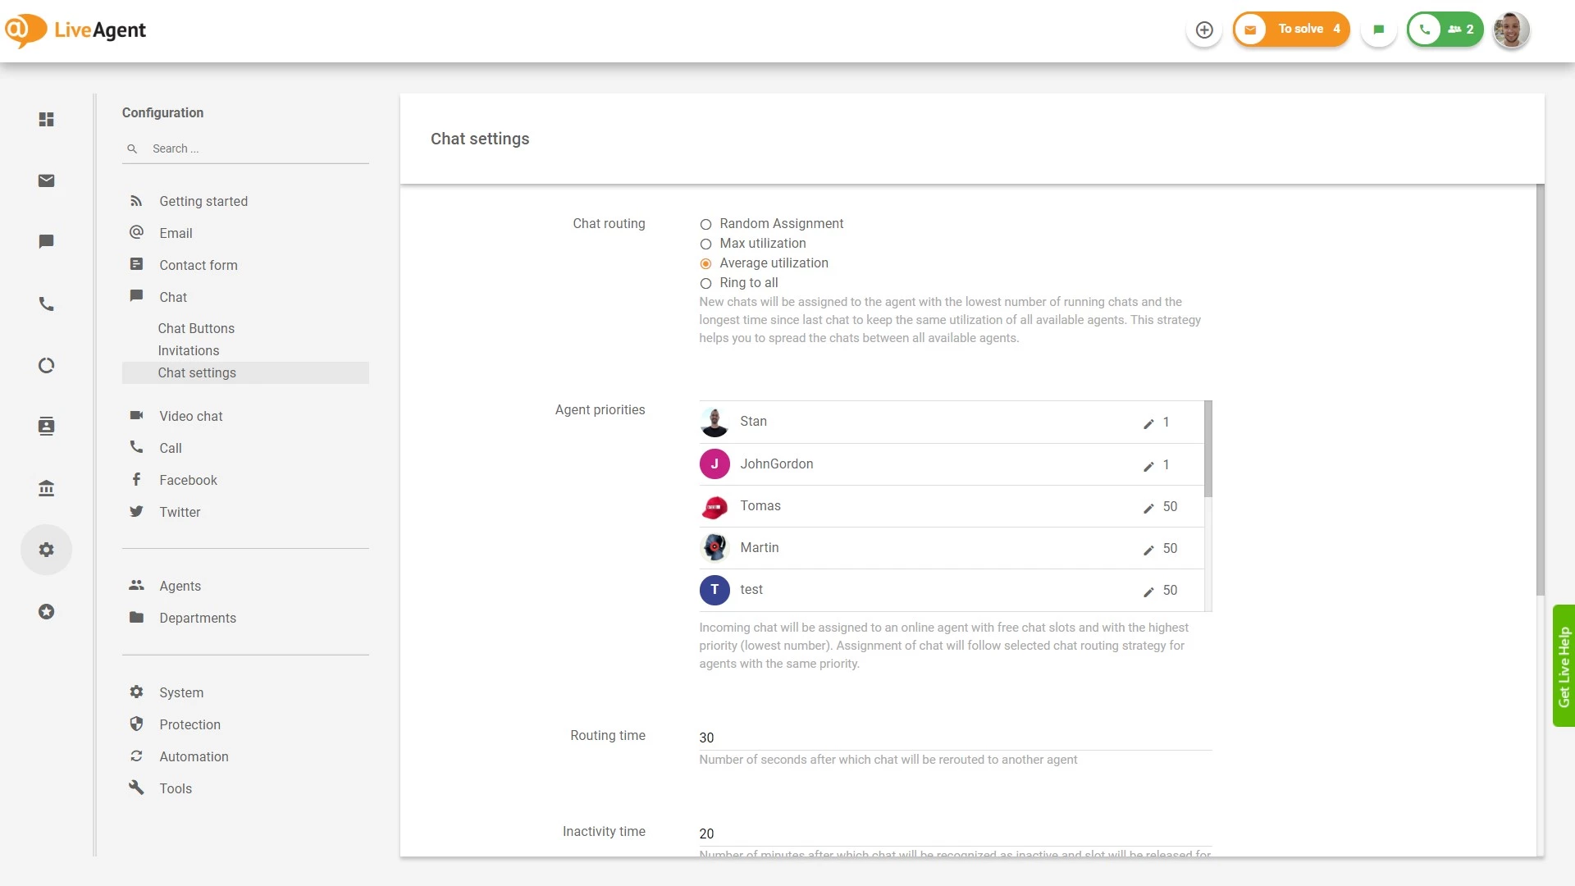Open the Invitations settings page
Screen dimensions: 1575x886
(x=189, y=350)
